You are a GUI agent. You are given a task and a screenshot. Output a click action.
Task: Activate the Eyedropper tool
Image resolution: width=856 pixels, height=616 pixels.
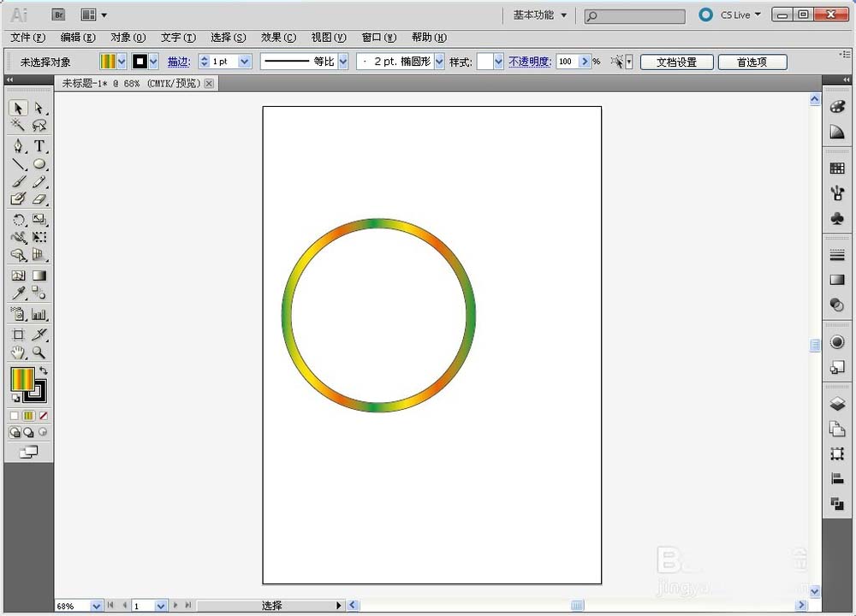click(18, 293)
